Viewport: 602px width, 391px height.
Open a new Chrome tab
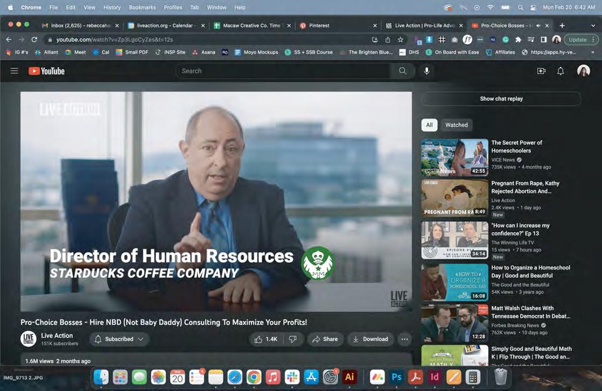(x=562, y=25)
